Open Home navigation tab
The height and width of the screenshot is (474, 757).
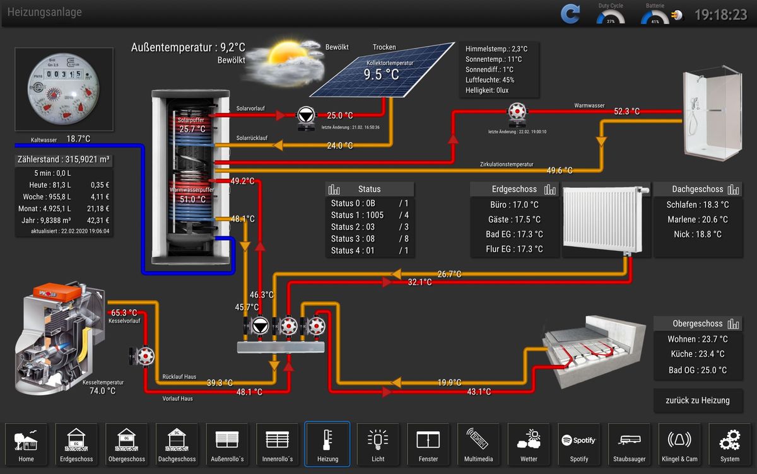pyautogui.click(x=26, y=445)
